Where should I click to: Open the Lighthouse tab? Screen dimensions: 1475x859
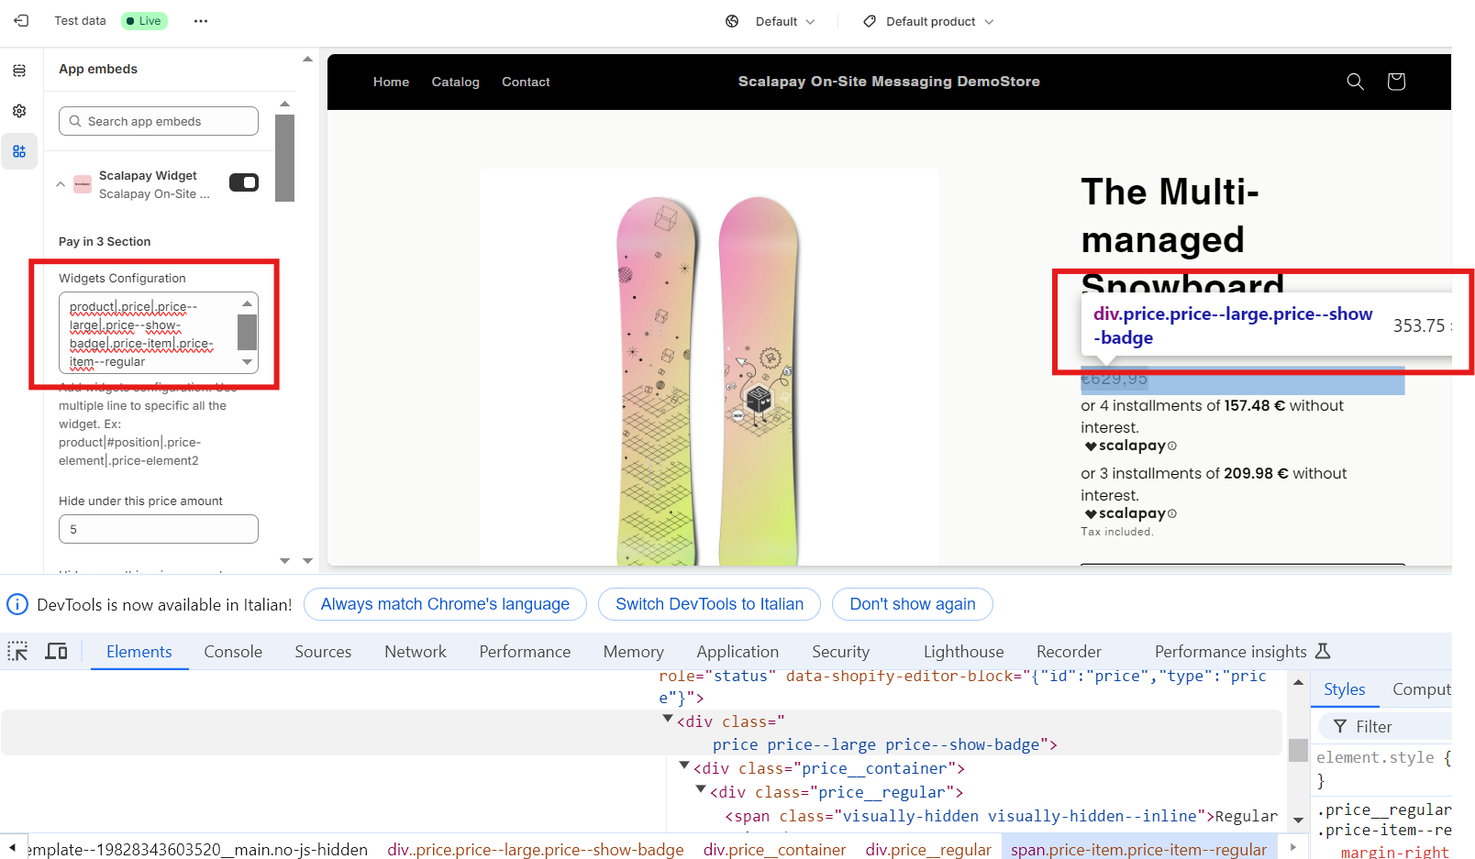(964, 652)
